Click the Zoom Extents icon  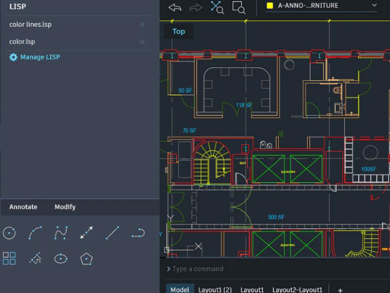tap(217, 7)
